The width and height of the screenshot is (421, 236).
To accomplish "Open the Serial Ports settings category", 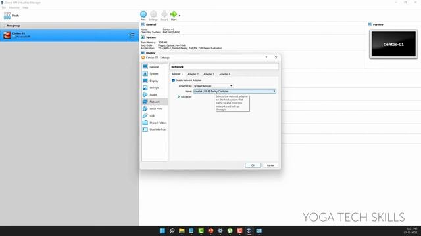I will tap(155, 109).
